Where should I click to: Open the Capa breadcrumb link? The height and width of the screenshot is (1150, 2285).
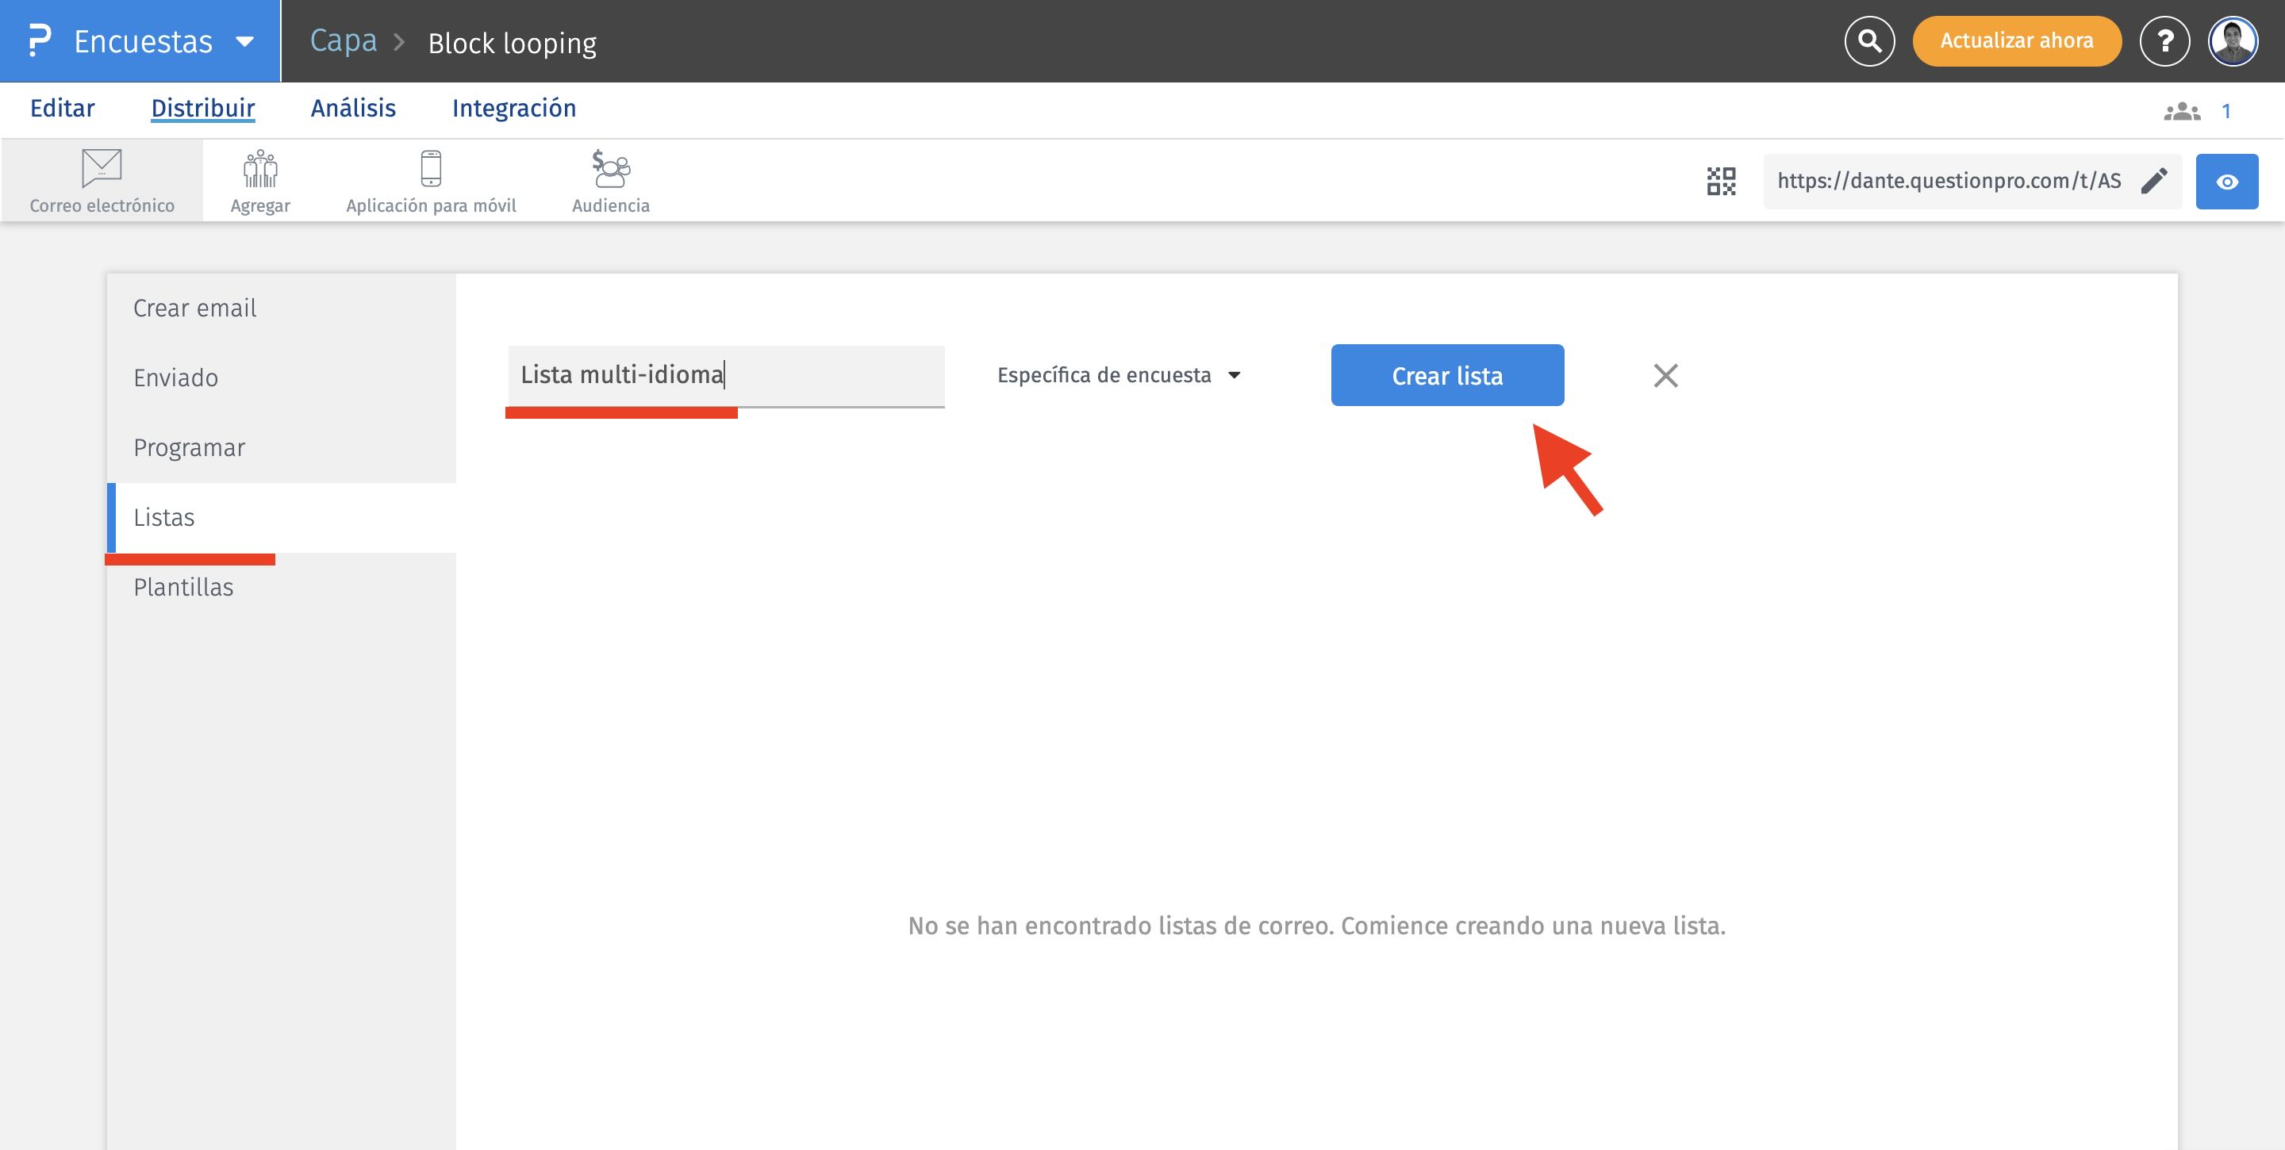(344, 40)
